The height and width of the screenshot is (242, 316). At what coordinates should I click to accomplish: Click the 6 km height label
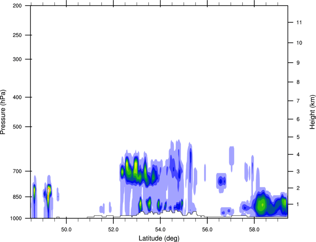(298, 119)
